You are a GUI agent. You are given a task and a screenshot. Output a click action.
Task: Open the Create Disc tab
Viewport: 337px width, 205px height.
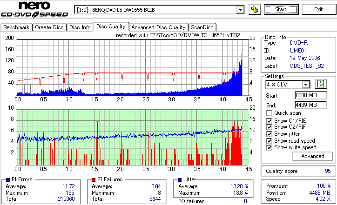pos(49,27)
